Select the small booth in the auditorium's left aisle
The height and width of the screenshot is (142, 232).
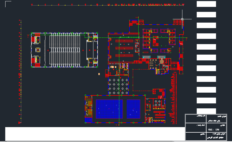pyautogui.click(x=38, y=50)
